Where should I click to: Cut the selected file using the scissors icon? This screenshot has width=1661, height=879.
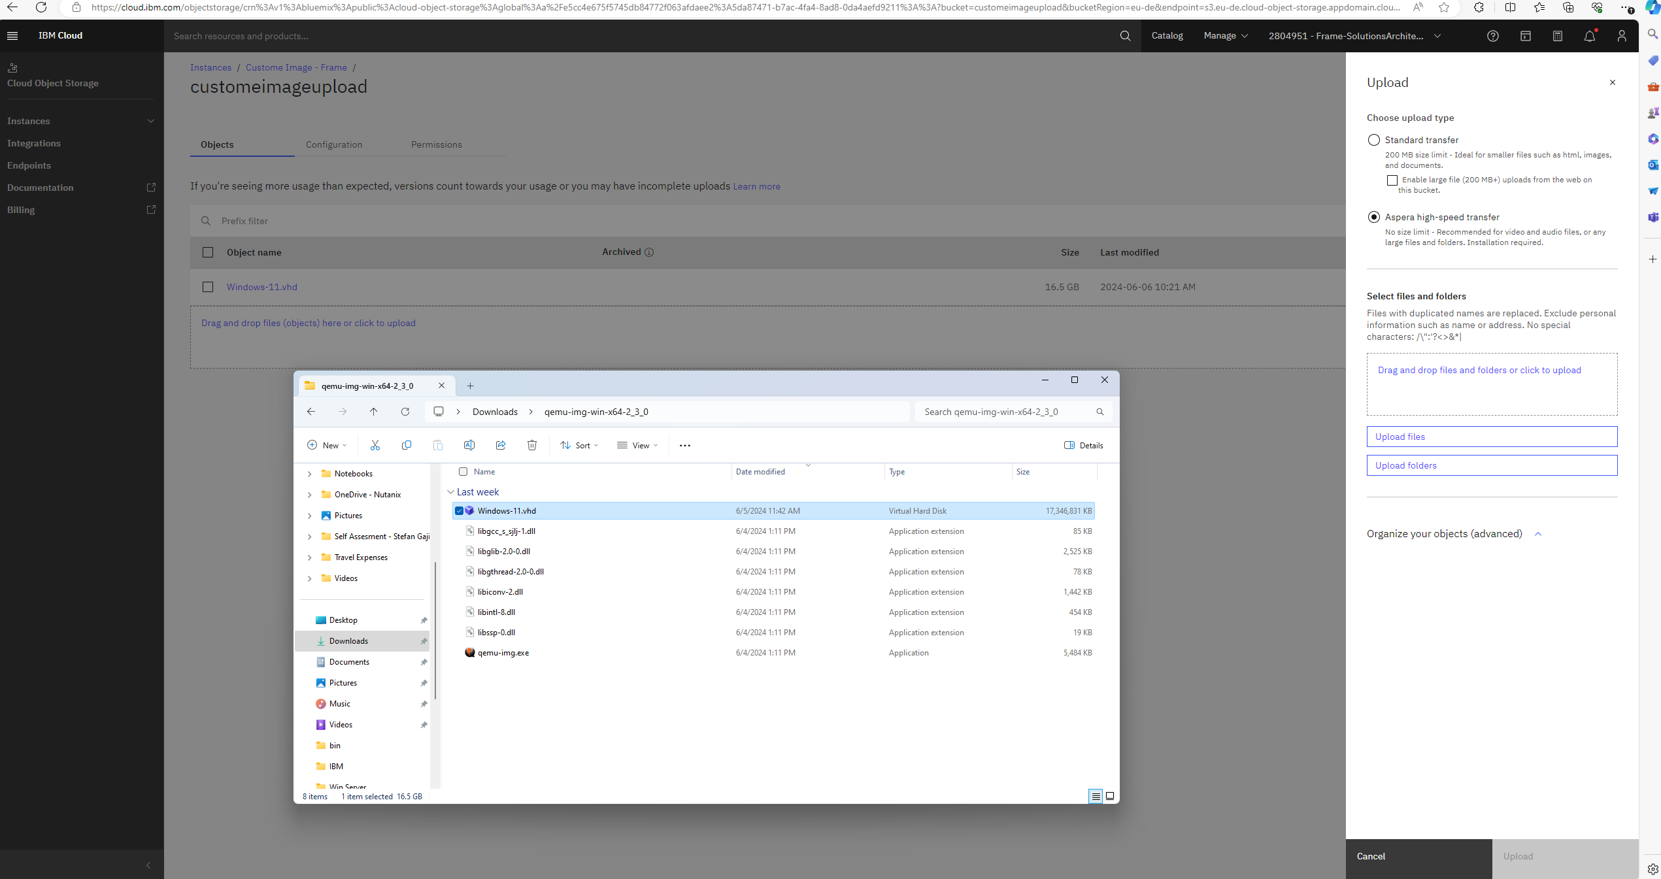375,445
